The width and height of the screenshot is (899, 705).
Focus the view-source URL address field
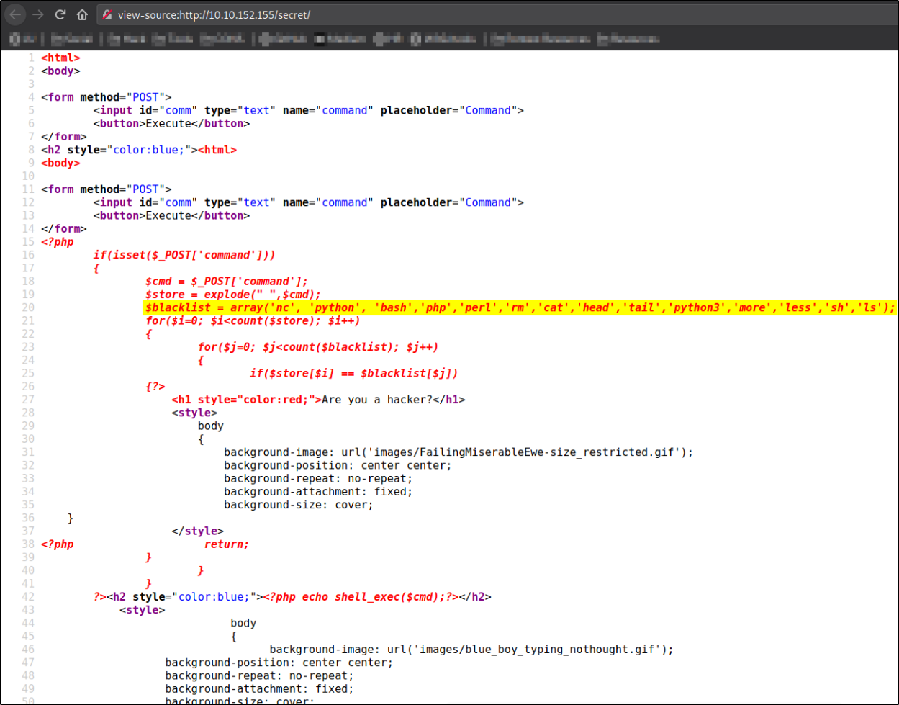(x=497, y=14)
